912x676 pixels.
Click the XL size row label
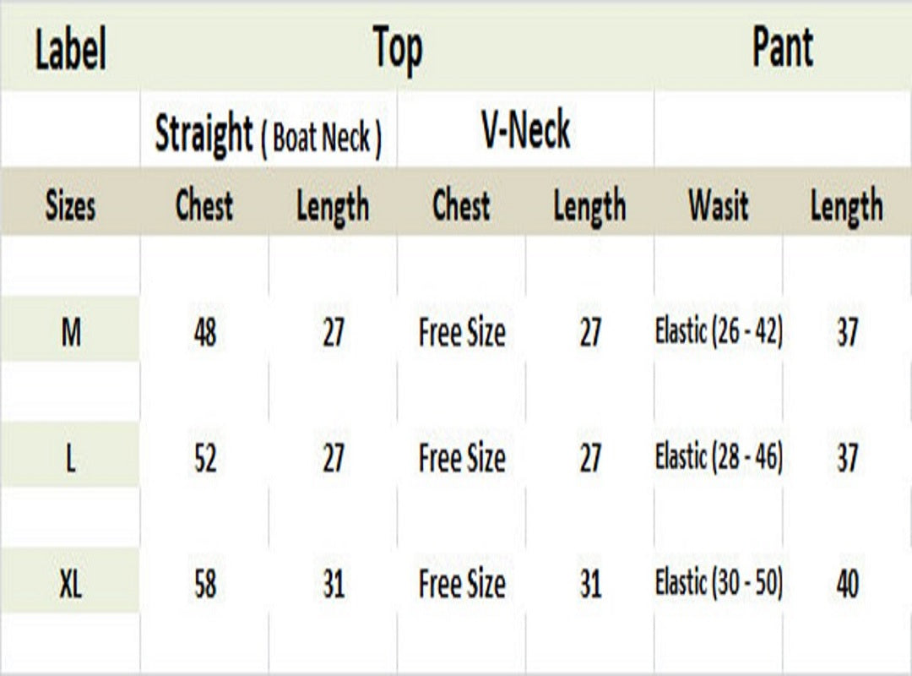(x=71, y=585)
